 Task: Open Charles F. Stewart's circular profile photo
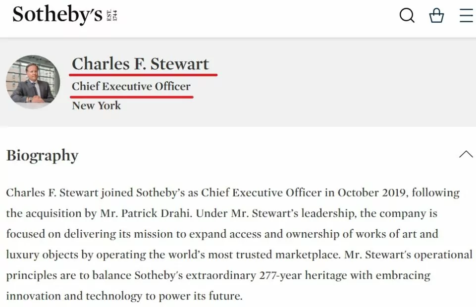(33, 82)
